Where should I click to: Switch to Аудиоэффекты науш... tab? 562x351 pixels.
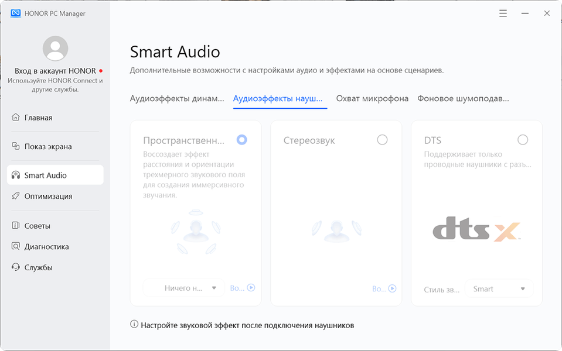click(278, 98)
